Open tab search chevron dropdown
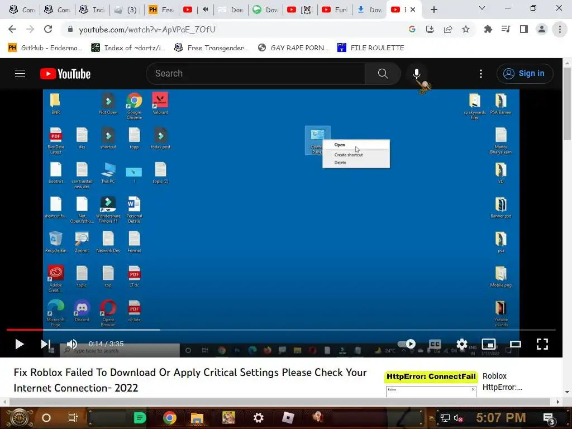The image size is (572, 429). click(x=482, y=8)
